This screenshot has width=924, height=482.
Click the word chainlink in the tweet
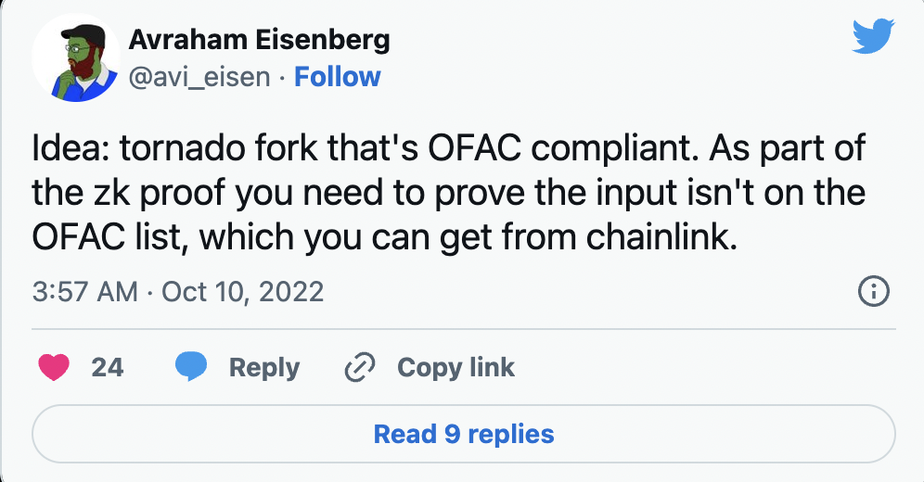[661, 236]
